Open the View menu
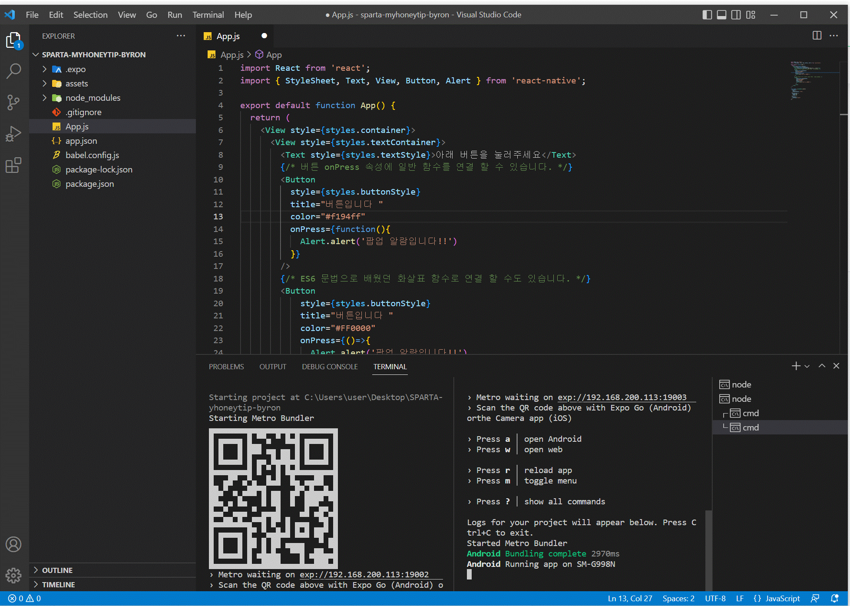Screen dimensions: 850x606 [x=127, y=15]
